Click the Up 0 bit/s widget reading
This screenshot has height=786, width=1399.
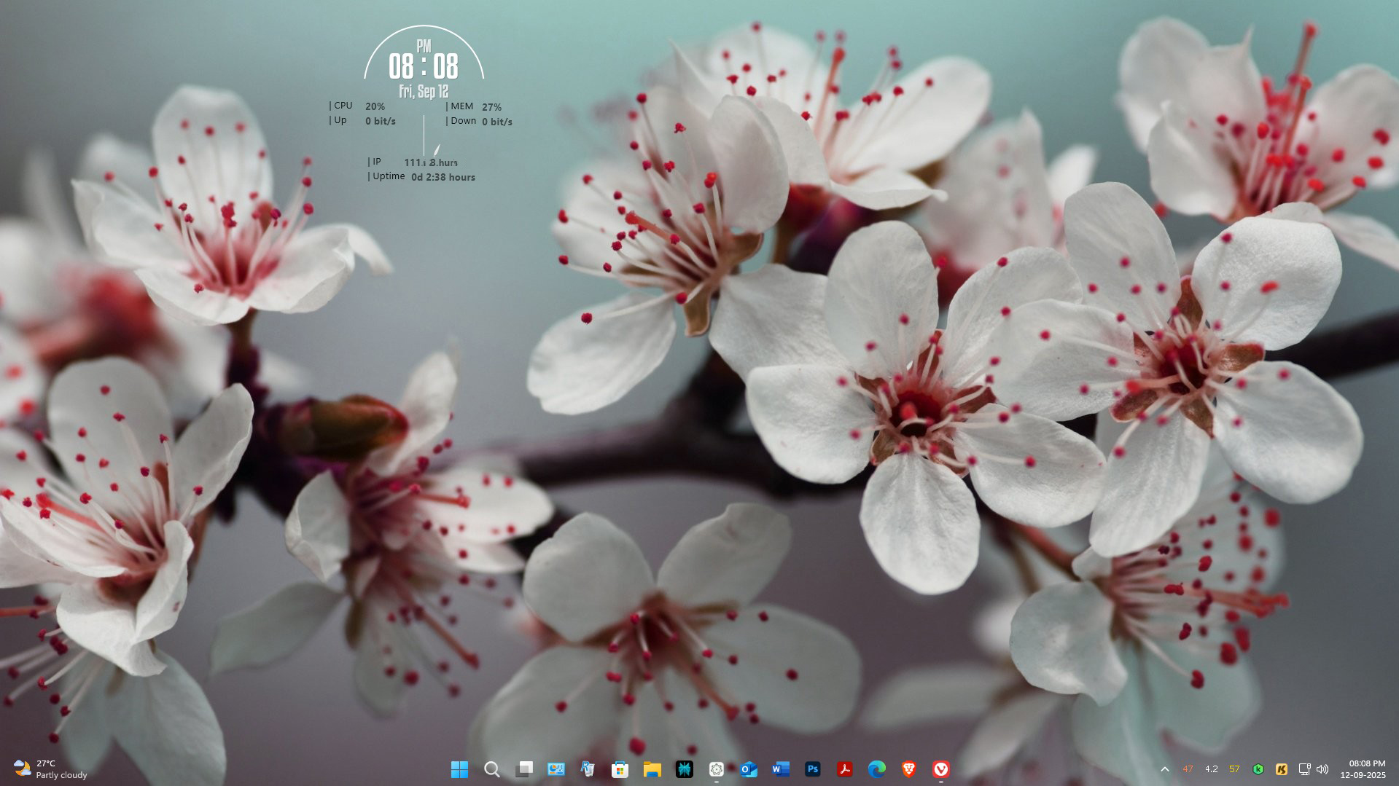[x=362, y=121]
